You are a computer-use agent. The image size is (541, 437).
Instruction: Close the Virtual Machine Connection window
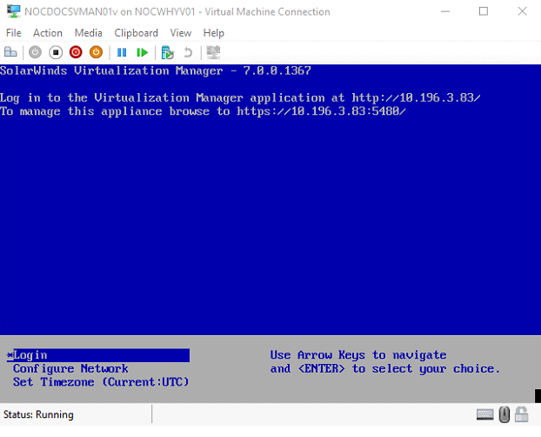[523, 11]
